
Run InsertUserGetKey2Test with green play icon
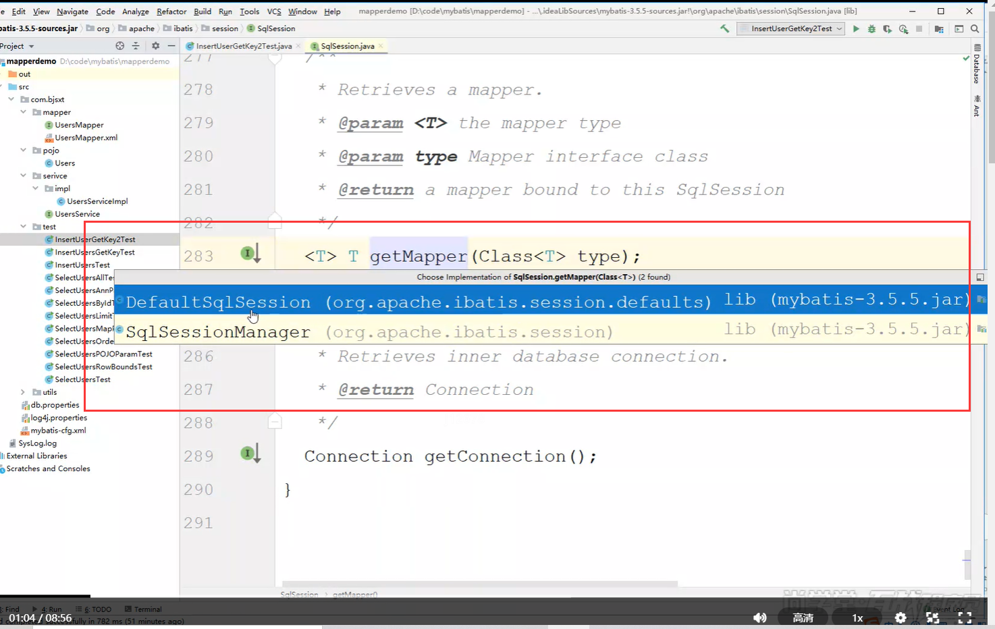[x=856, y=28]
